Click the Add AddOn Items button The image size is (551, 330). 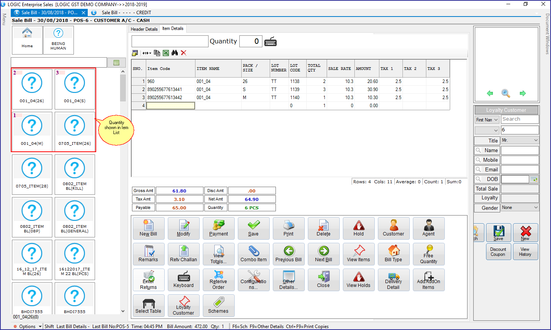point(429,280)
